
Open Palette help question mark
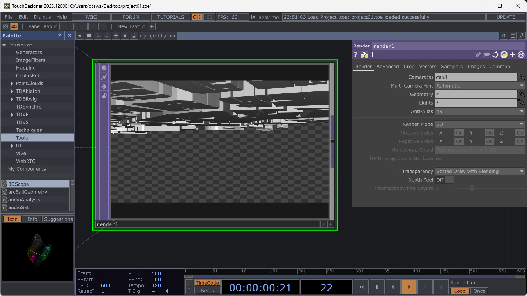[x=60, y=35]
